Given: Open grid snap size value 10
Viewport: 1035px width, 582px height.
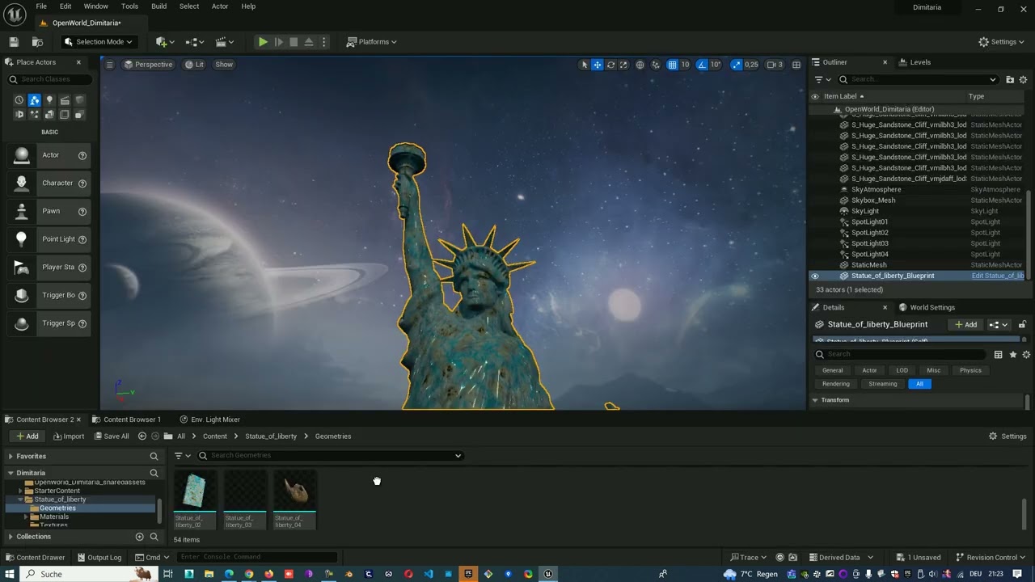Looking at the screenshot, I should 685,65.
